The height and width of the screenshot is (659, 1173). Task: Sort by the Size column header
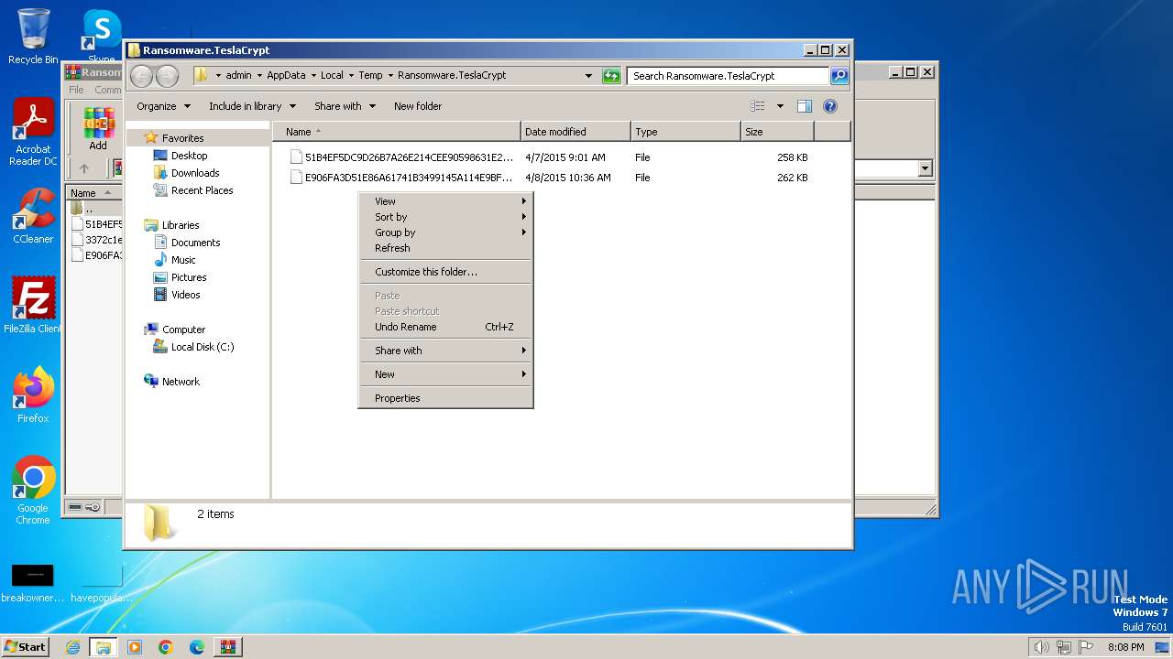tap(777, 132)
